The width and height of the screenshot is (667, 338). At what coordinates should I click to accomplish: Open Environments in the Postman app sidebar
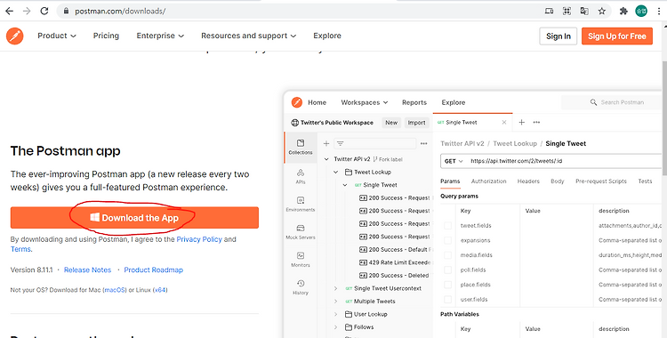click(301, 204)
